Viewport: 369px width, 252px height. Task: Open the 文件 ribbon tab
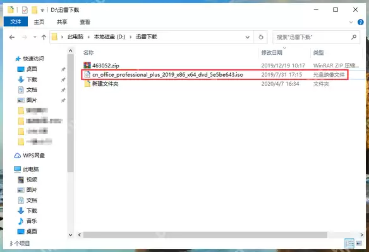(16, 22)
